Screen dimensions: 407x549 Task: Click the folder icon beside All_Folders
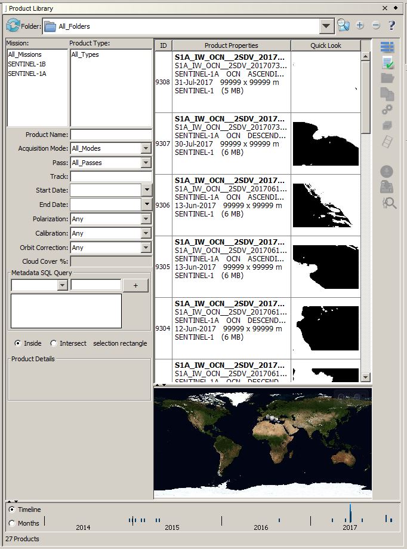[x=50, y=26]
